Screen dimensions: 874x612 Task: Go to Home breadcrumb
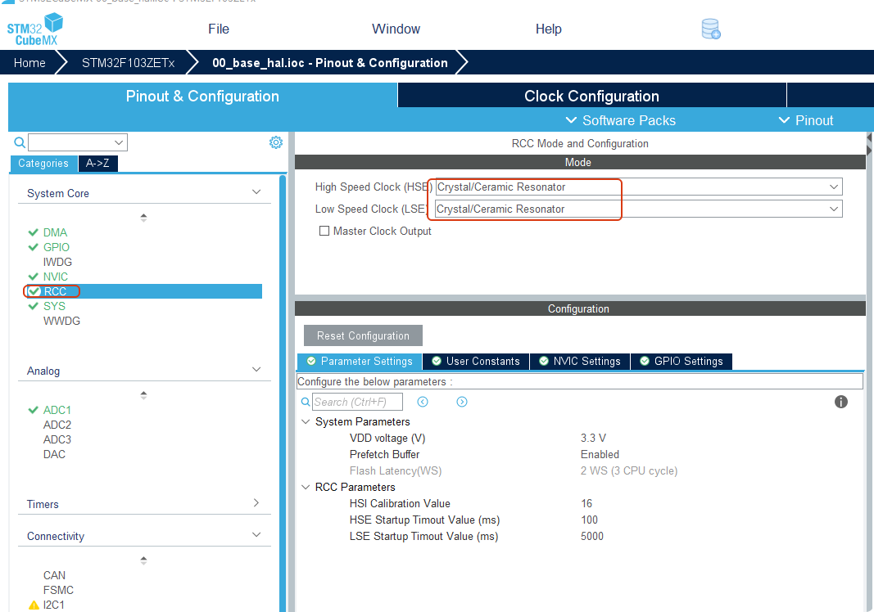point(29,63)
